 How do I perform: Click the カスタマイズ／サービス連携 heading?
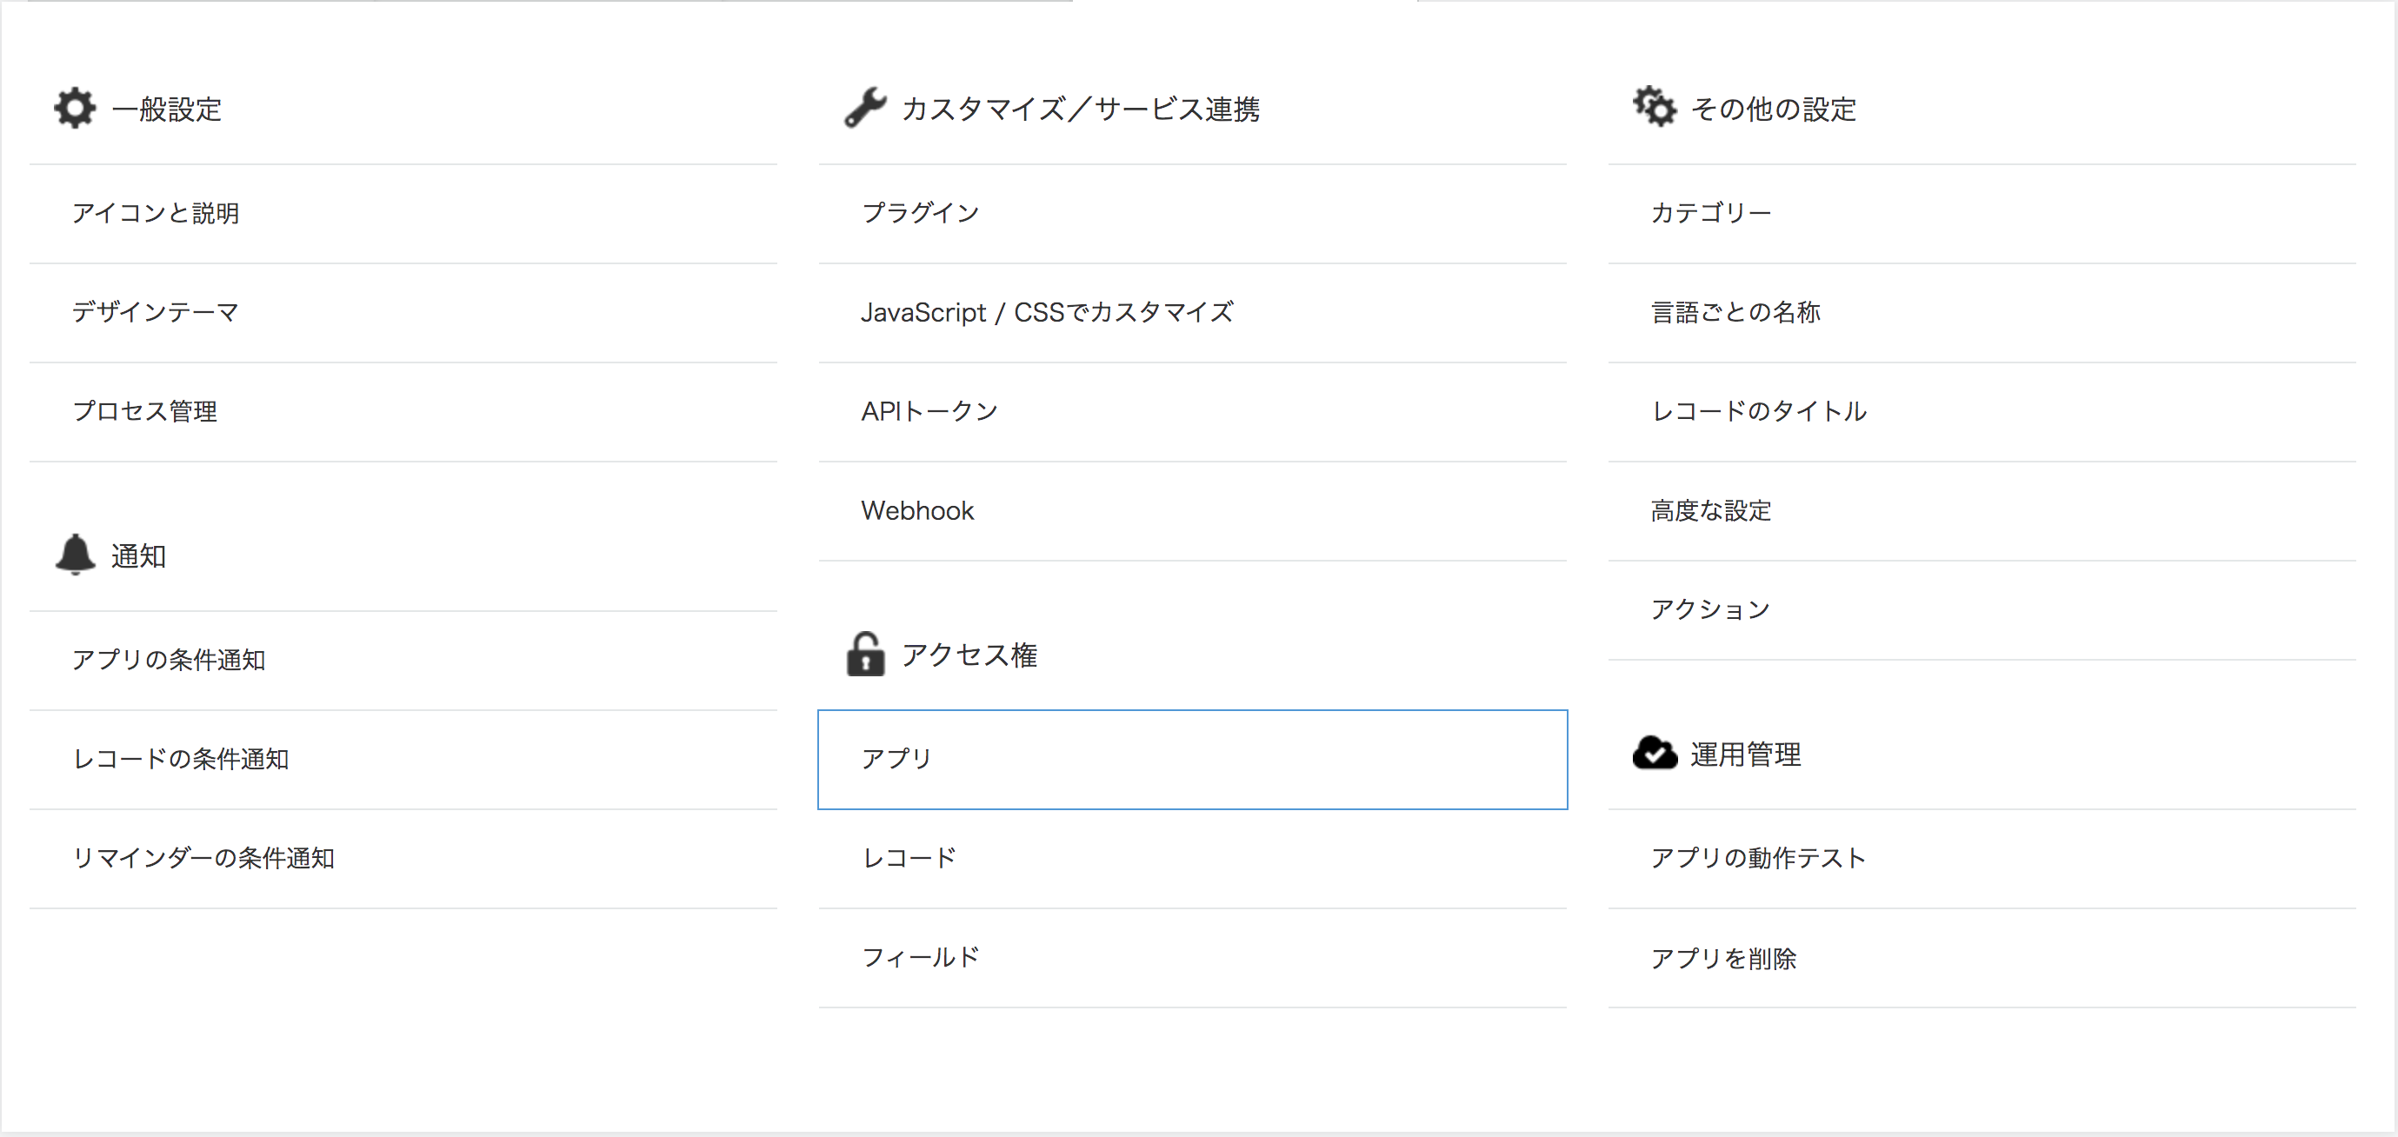1081,110
